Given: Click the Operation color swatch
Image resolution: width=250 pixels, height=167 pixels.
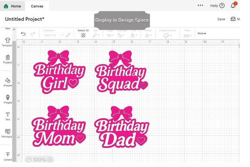Looking at the screenshot, I should (68, 35).
